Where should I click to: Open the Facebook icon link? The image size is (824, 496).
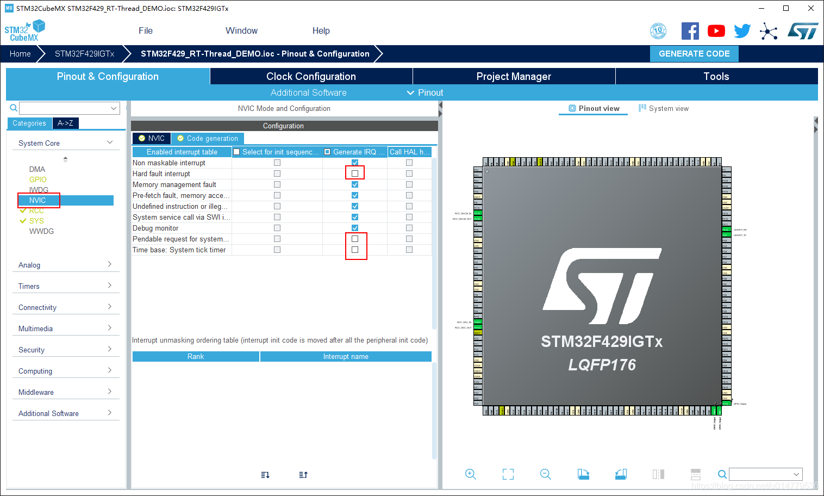(x=690, y=31)
